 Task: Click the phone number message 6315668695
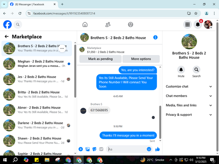pyautogui.click(x=99, y=110)
